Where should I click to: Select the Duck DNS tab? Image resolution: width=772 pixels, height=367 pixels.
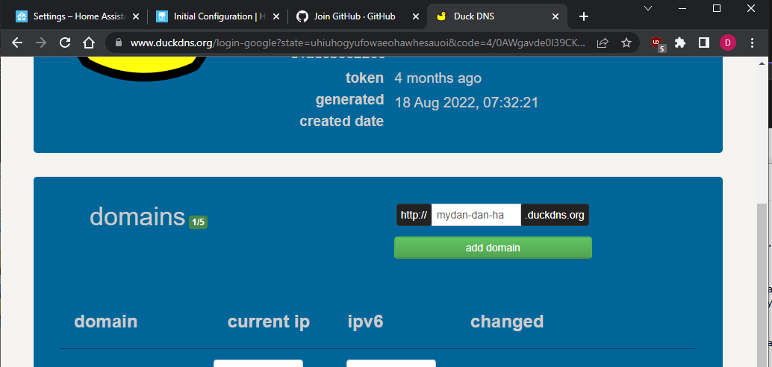(x=497, y=16)
